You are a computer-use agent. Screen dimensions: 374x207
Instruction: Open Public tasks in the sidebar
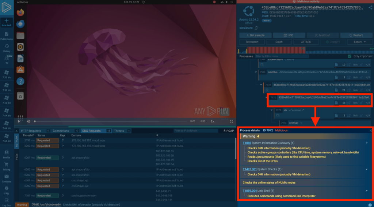[6, 34]
